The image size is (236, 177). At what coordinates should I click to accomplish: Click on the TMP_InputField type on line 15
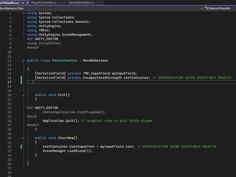tap(96, 73)
